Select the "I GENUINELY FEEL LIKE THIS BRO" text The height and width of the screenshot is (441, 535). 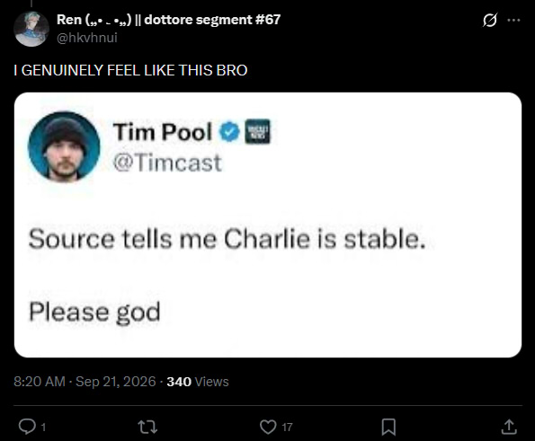coord(130,70)
